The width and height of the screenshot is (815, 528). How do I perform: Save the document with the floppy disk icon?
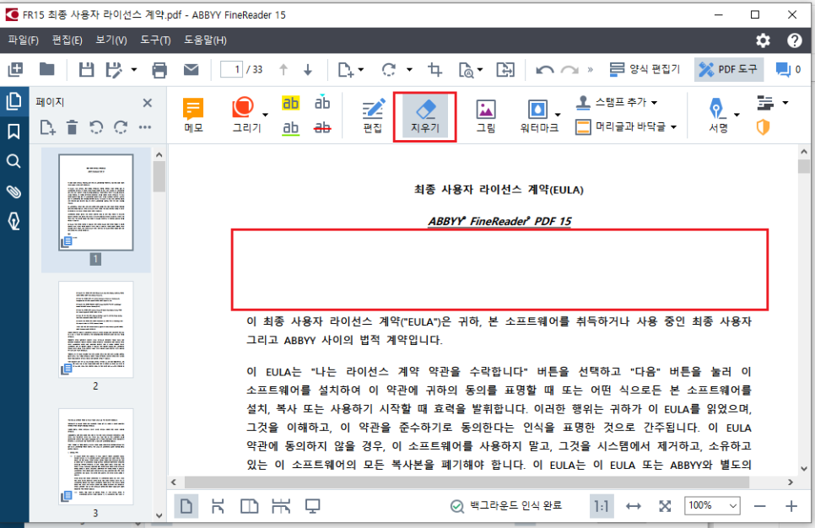(x=86, y=70)
